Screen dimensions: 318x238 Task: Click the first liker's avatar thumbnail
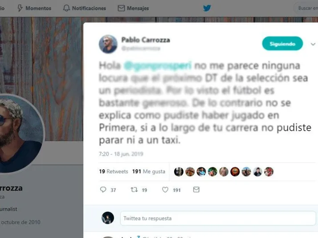pyautogui.click(x=179, y=172)
